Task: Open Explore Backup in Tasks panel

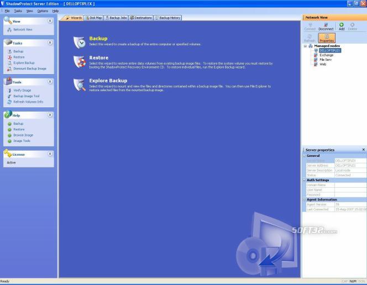Action: pyautogui.click(x=24, y=63)
